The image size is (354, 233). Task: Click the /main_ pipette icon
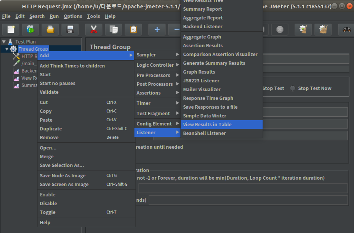16,64
